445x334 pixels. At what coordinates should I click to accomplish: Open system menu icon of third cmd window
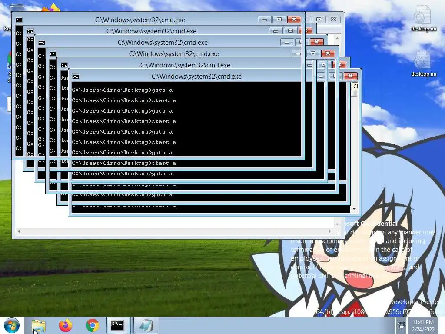tap(42, 43)
